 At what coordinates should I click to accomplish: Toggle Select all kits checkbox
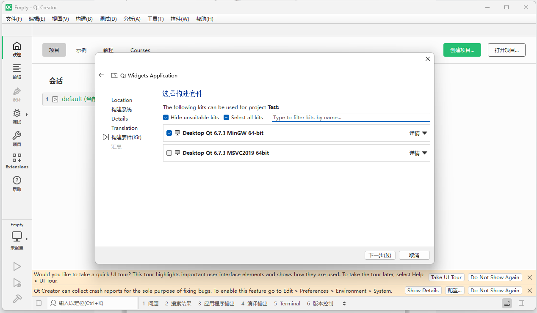(226, 117)
